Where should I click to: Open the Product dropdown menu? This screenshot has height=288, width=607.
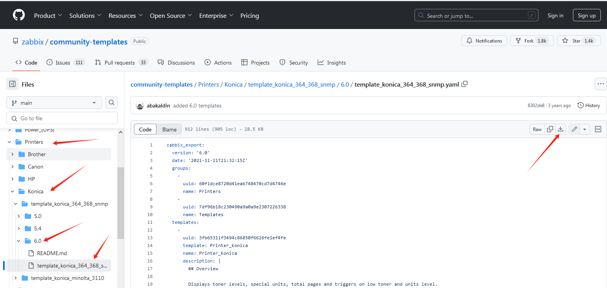pyautogui.click(x=48, y=15)
